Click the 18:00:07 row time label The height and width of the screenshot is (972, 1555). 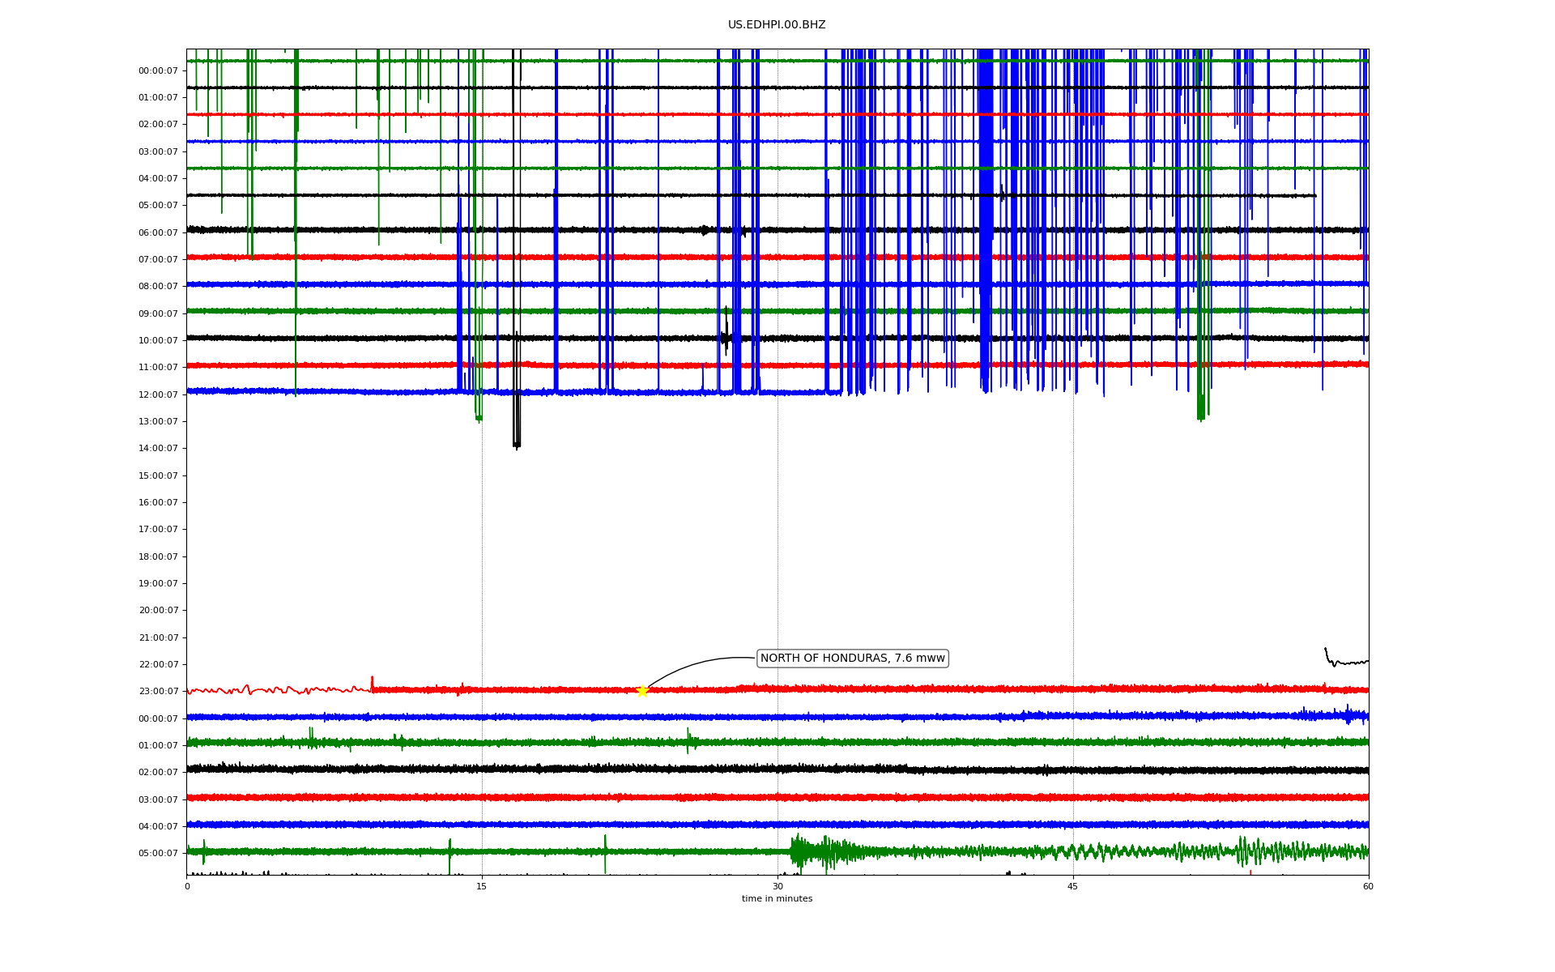[x=158, y=556]
